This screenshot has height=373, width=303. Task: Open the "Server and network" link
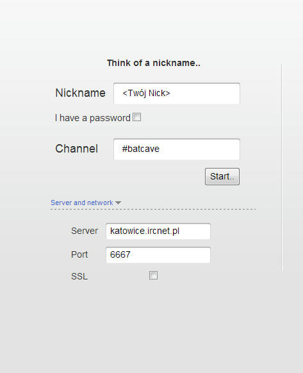pos(82,203)
